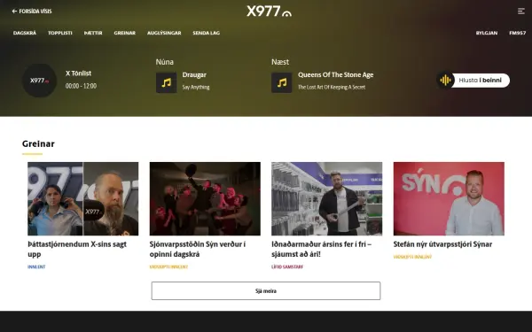Open the Greinar menu item
The image size is (532, 332).
point(124,33)
